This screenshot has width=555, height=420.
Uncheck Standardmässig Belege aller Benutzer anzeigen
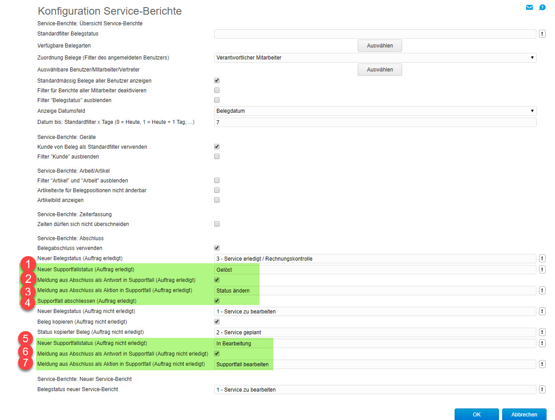coord(217,80)
